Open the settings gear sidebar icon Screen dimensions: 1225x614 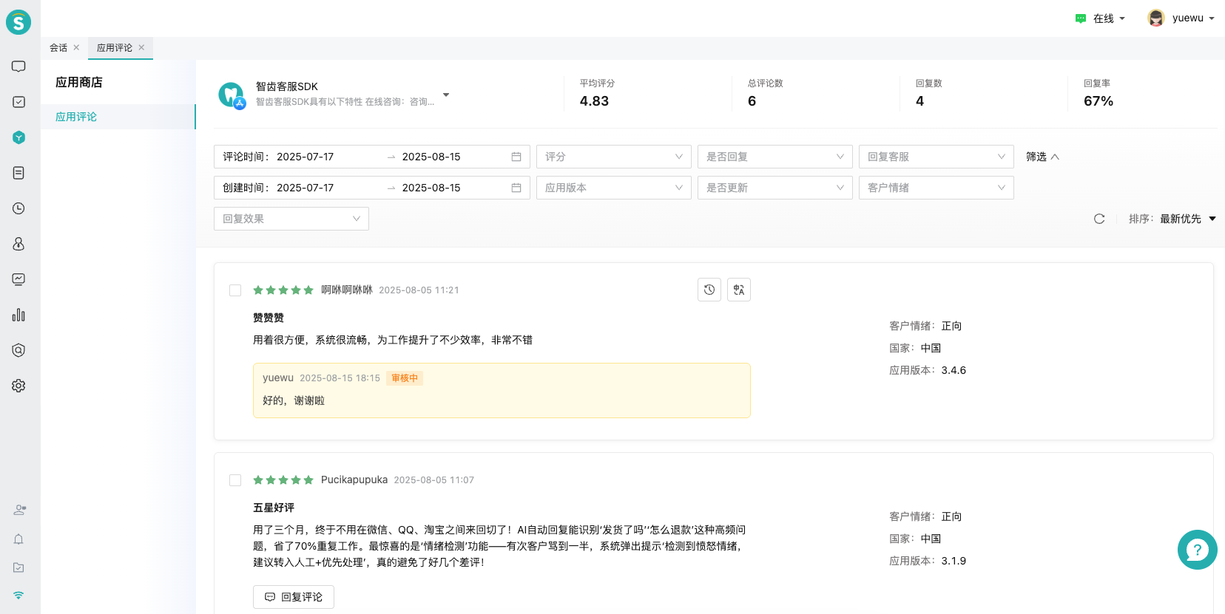(x=18, y=386)
